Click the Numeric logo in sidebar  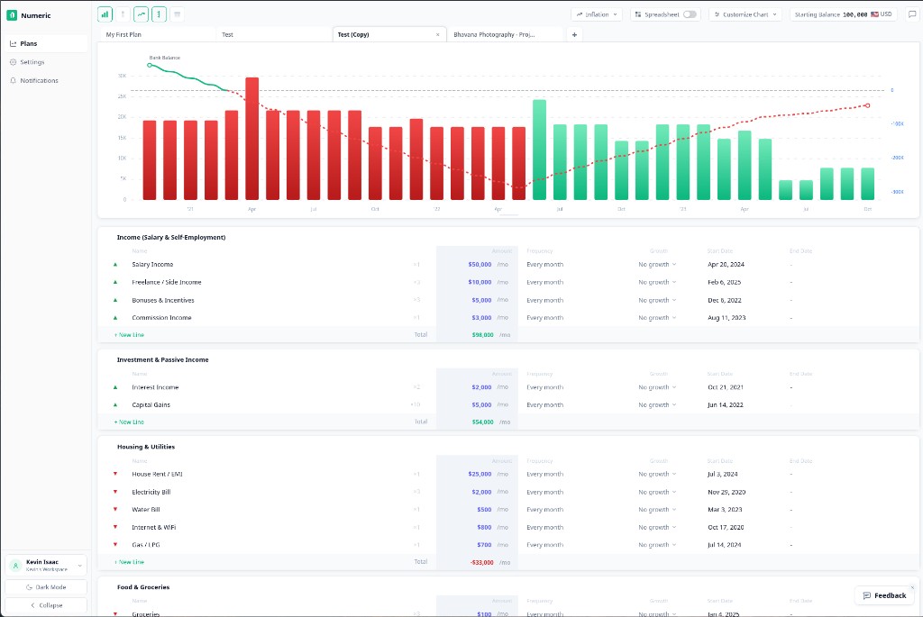pos(12,15)
